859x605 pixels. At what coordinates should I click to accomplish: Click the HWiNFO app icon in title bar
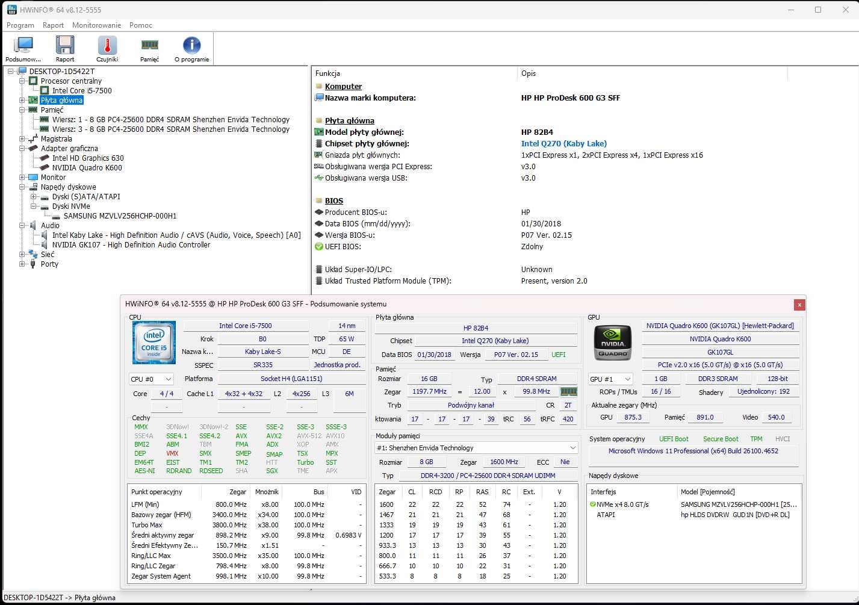pos(12,10)
